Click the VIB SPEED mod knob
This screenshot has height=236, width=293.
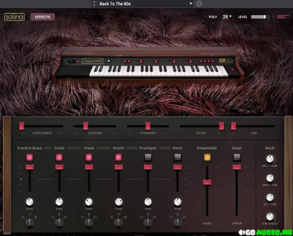click(270, 217)
